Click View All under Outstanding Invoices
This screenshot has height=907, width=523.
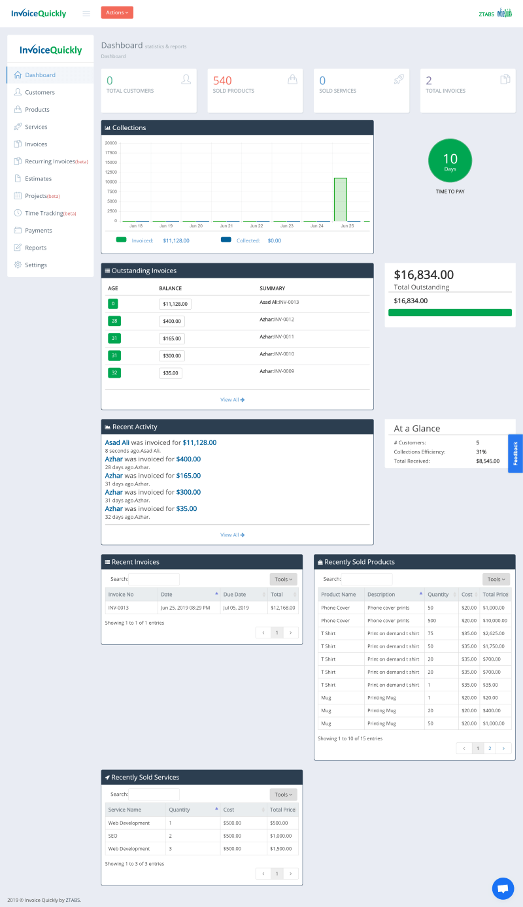tap(232, 399)
